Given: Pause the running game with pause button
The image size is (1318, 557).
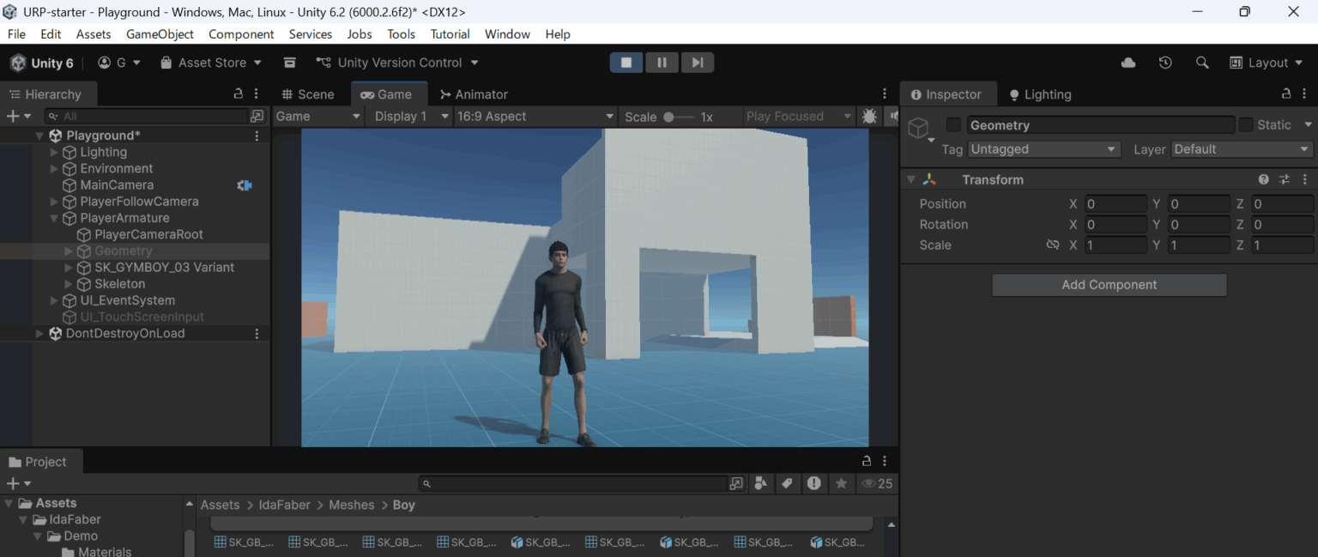Looking at the screenshot, I should tap(662, 63).
